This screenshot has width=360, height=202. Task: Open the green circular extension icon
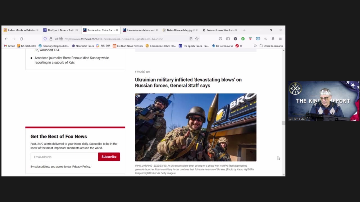(x=243, y=39)
